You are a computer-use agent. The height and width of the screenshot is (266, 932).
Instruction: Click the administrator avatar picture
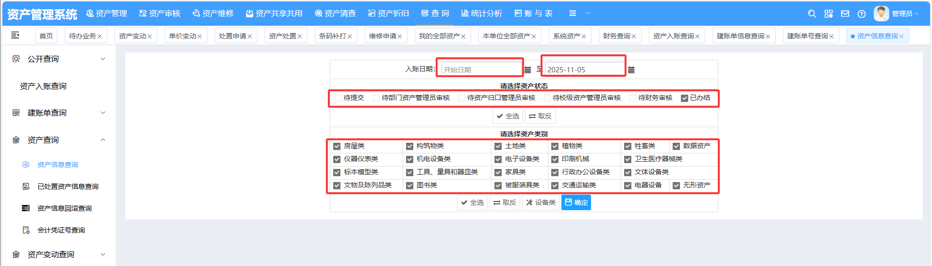tap(881, 14)
